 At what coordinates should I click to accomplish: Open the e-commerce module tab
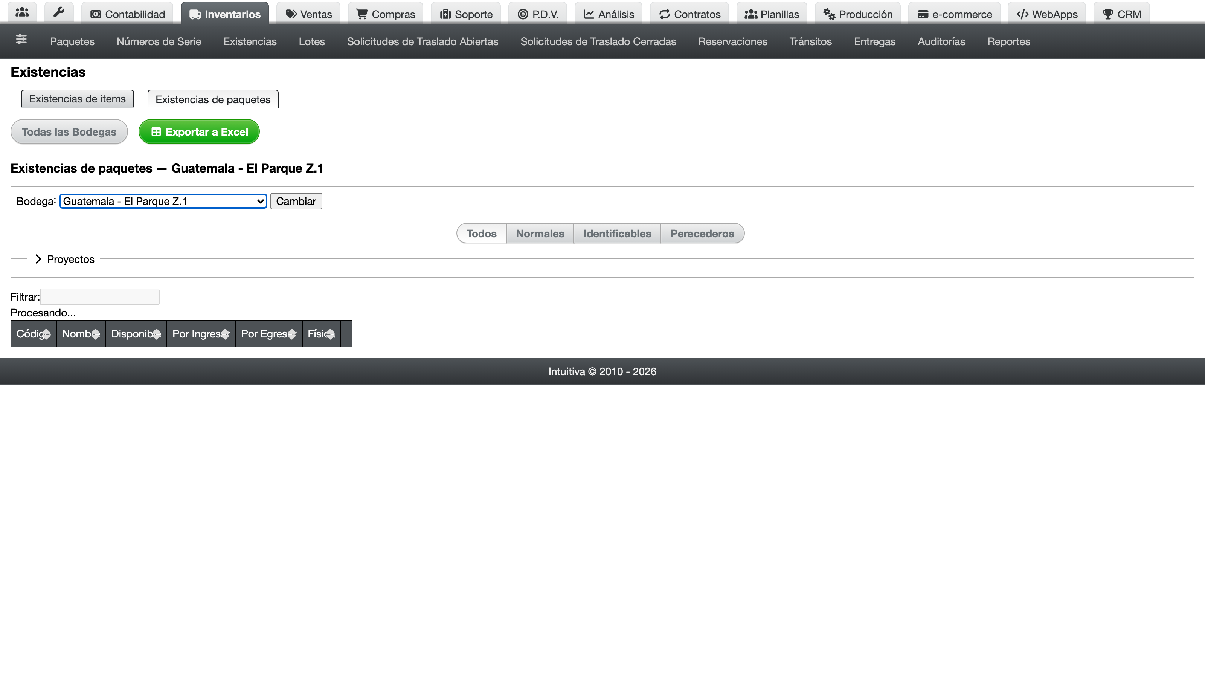pyautogui.click(x=955, y=14)
